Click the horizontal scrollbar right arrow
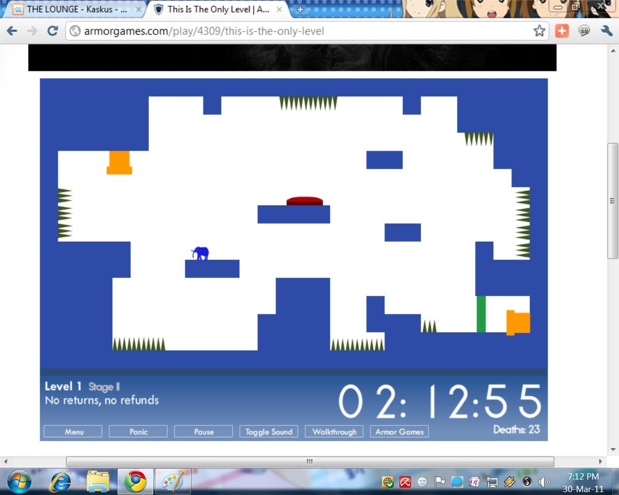 (x=601, y=462)
